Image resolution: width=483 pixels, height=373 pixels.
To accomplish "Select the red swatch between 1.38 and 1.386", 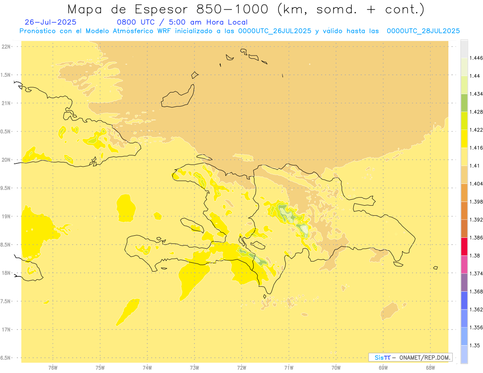I will coord(464,247).
